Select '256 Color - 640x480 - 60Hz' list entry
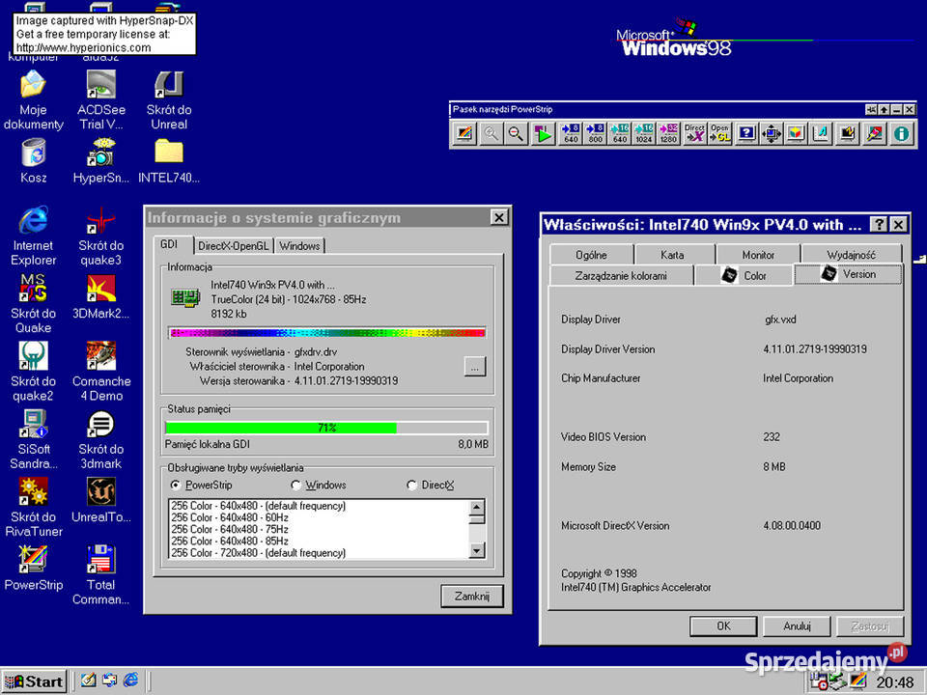927x695 pixels. [x=320, y=517]
